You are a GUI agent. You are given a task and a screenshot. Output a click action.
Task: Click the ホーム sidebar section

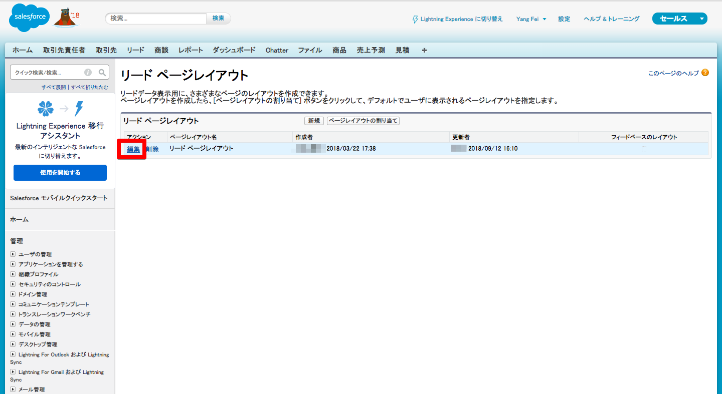coord(20,219)
